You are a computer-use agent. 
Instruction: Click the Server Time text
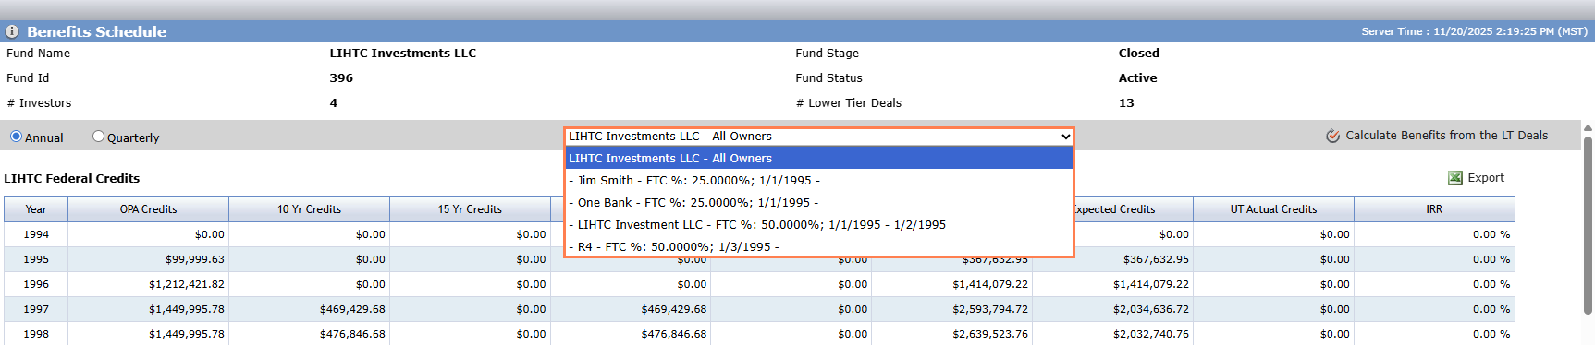click(1474, 31)
